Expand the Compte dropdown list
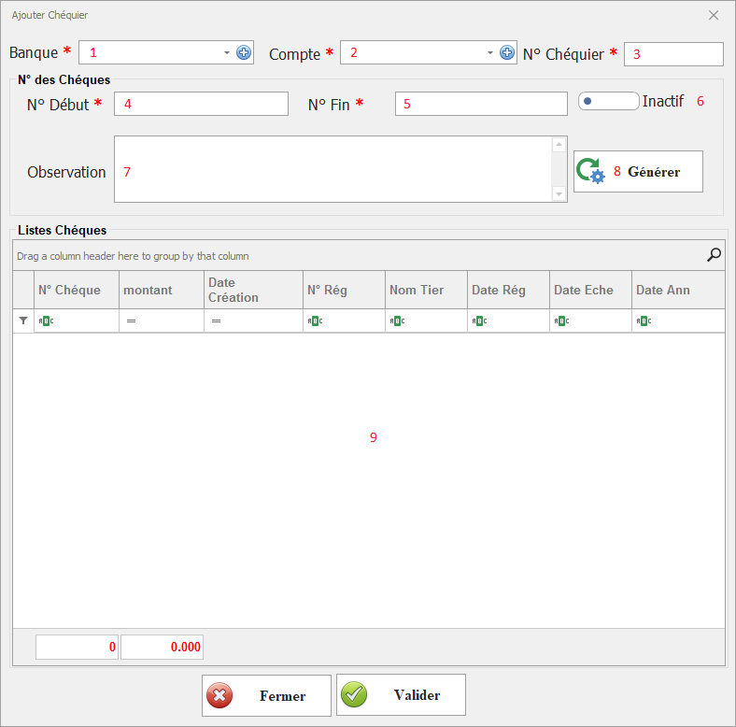 pos(490,53)
